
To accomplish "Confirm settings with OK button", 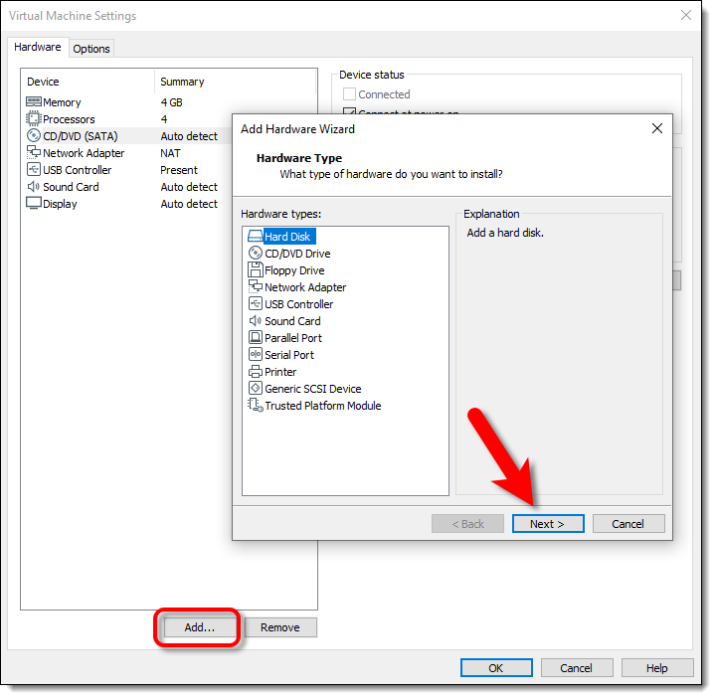I will tap(496, 668).
